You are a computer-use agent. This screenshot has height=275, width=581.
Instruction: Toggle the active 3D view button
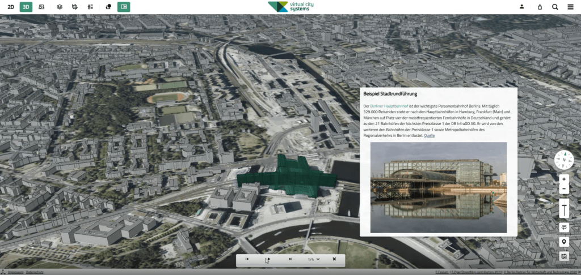(26, 7)
